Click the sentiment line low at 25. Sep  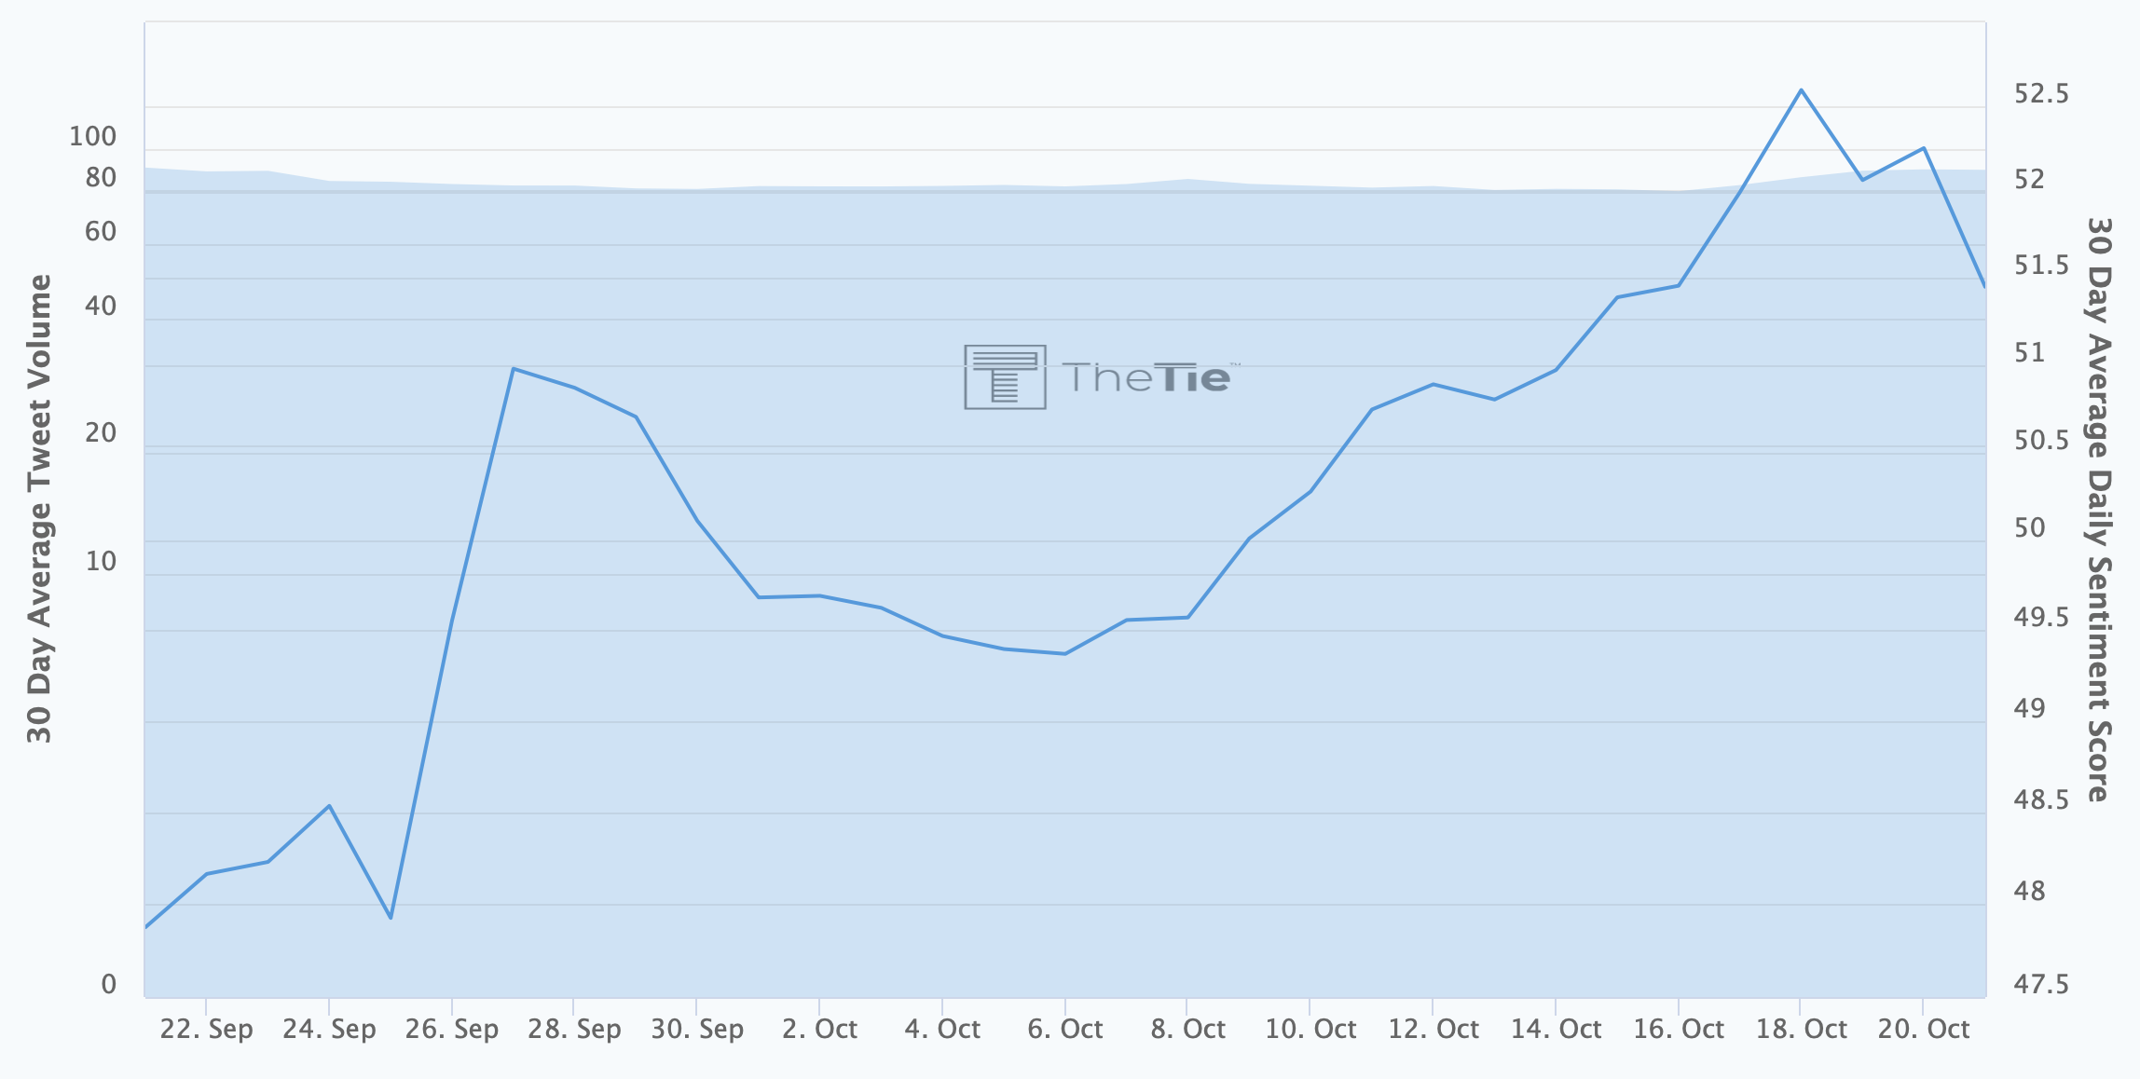pyautogui.click(x=391, y=918)
